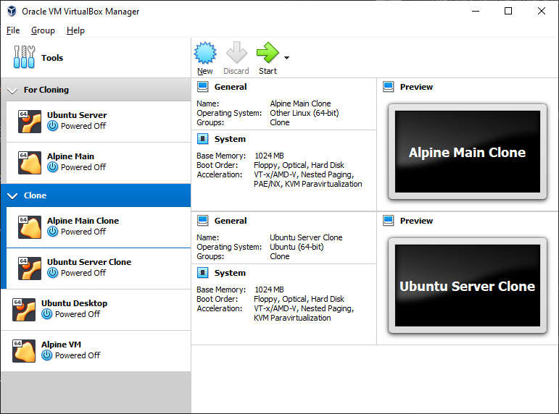The width and height of the screenshot is (559, 414).
Task: Select the Alpine Main VM icon
Action: [30, 162]
